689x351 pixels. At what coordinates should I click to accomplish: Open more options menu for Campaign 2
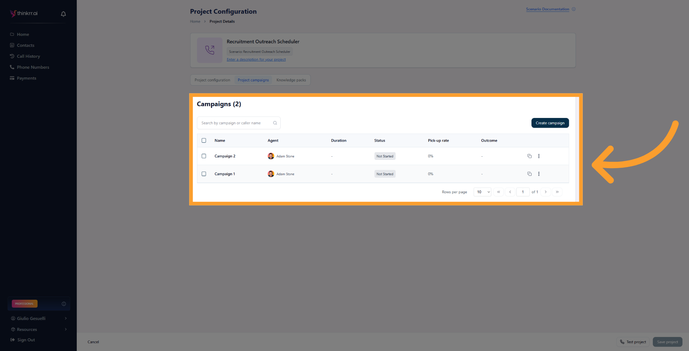click(539, 156)
